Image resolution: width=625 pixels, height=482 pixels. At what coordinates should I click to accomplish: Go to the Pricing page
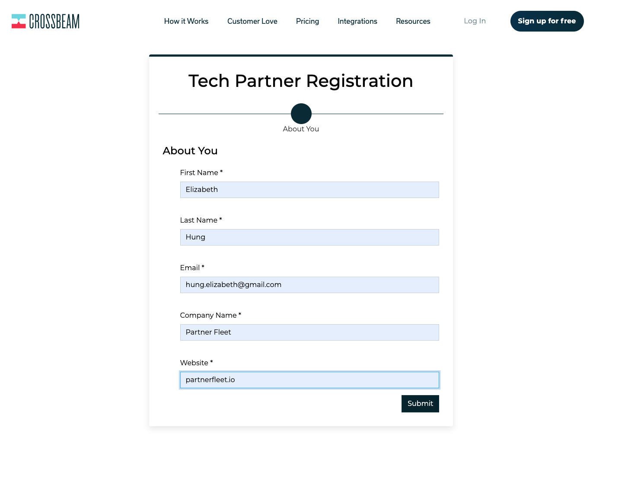308,21
